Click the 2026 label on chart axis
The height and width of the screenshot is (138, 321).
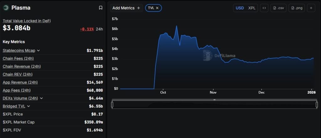(312, 92)
